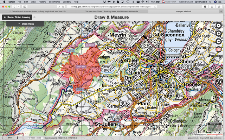Viewport: 225px width, 140px height.
Task: Click the Safari address bar URL field
Action: pos(109,7)
